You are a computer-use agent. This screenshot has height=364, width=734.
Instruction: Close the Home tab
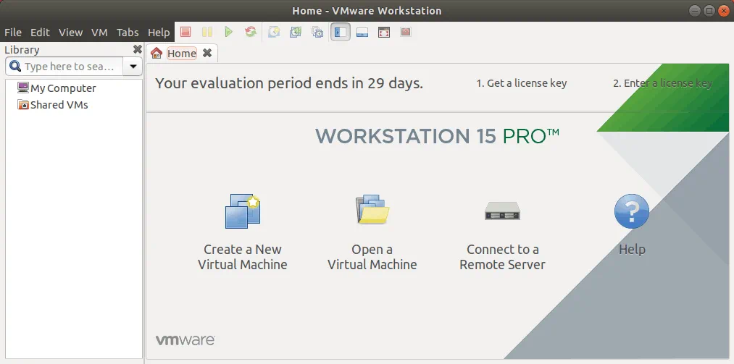pyautogui.click(x=207, y=54)
